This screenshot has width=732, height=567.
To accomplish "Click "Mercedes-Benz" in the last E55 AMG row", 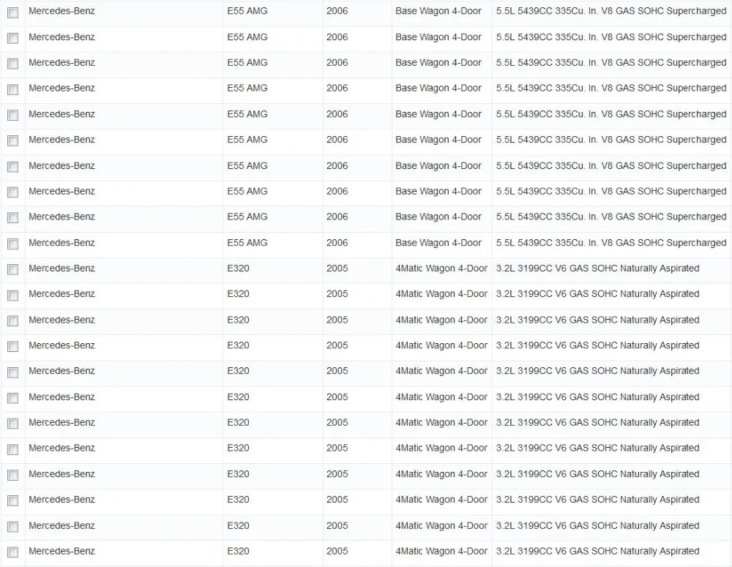I will coord(61,243).
